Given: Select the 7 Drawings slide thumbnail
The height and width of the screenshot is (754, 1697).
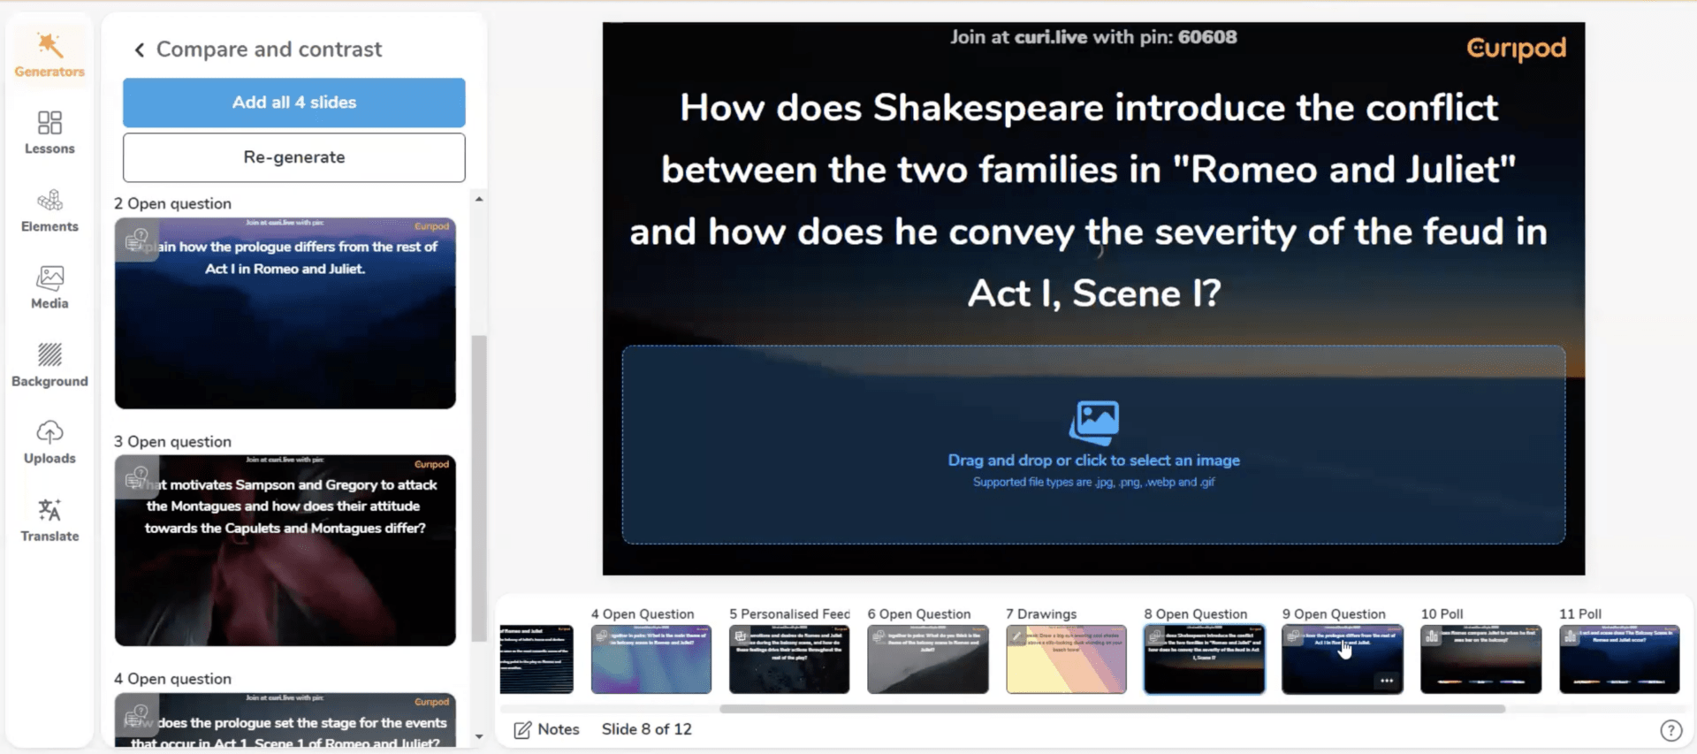Looking at the screenshot, I should [x=1065, y=659].
